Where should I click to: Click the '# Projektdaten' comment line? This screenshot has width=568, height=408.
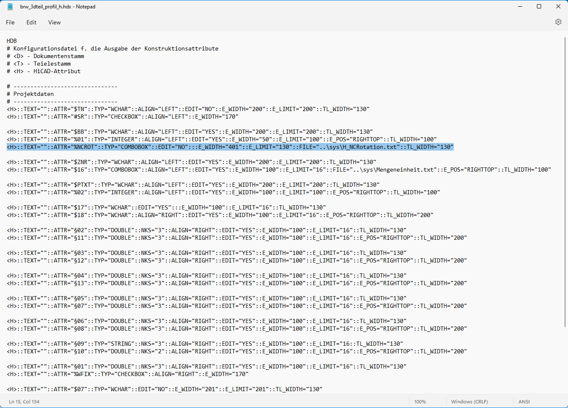point(33,94)
